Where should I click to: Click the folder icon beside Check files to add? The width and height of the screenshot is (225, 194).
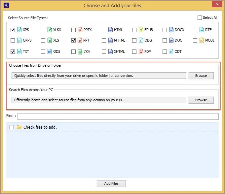click(19, 127)
